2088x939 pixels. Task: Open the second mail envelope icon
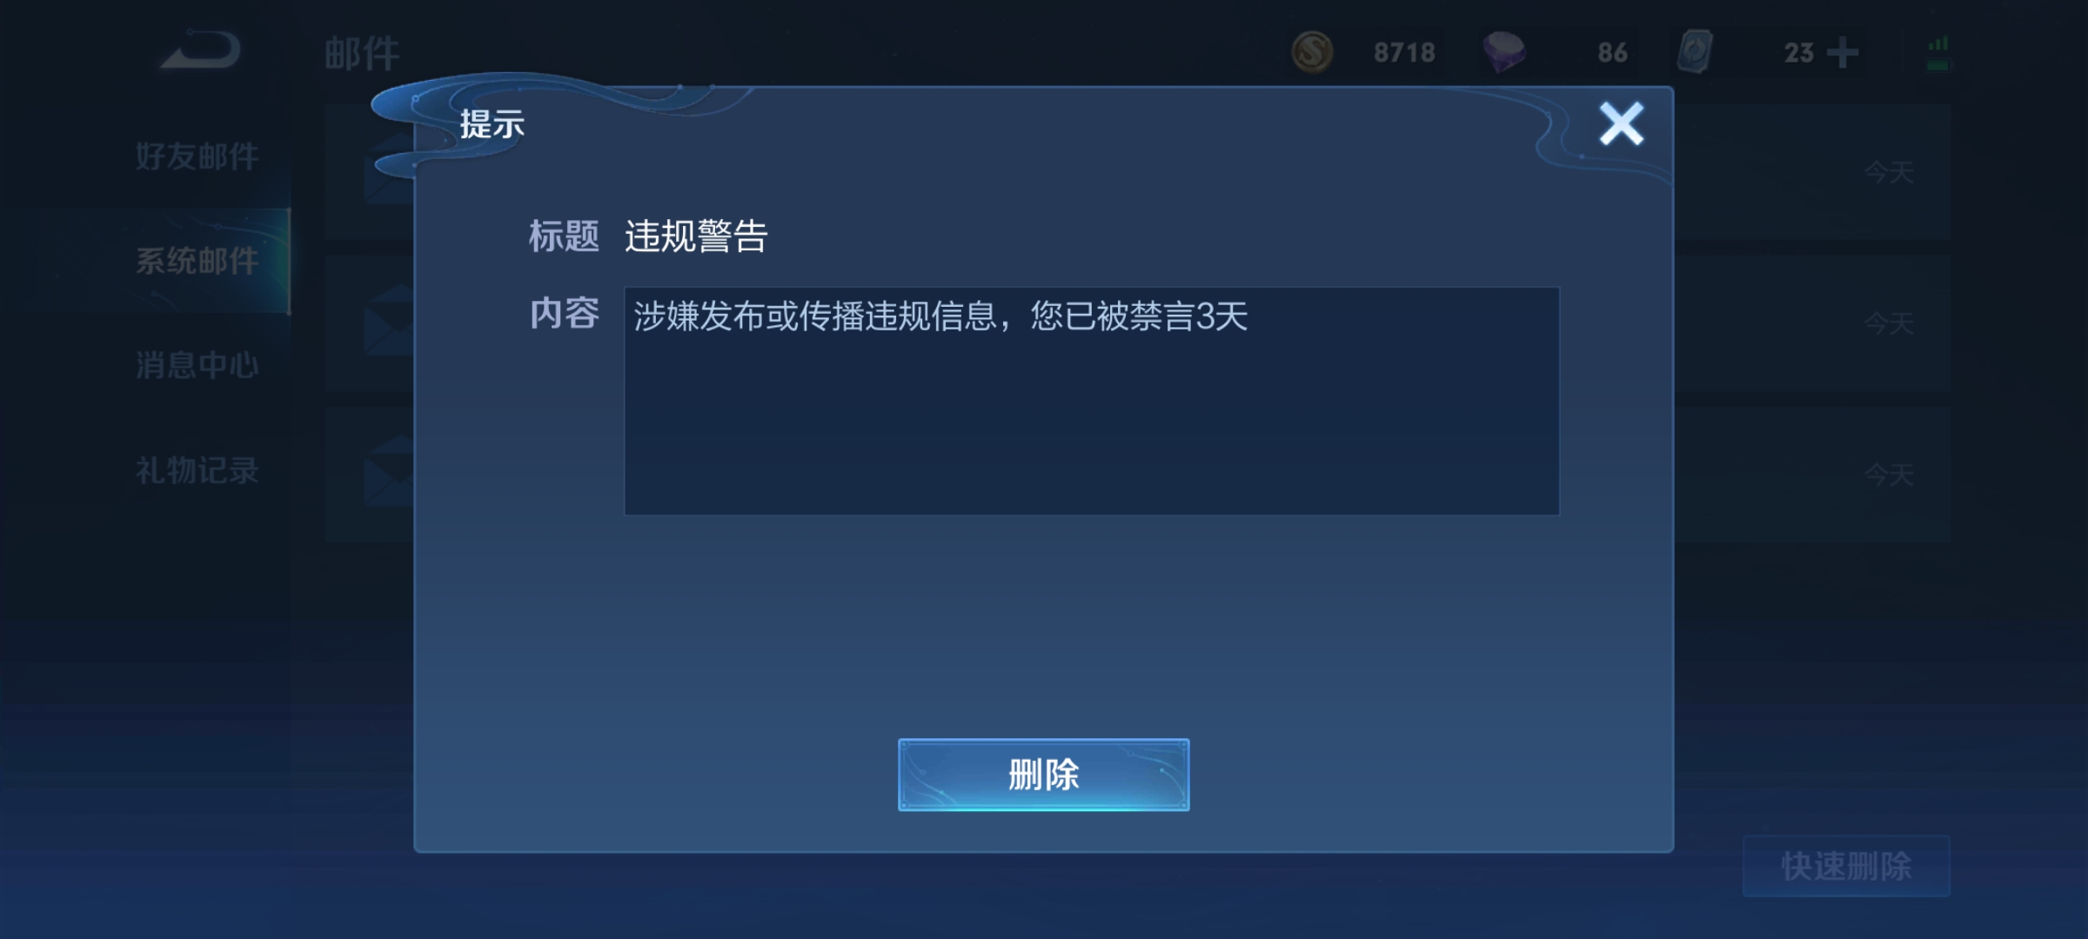389,320
